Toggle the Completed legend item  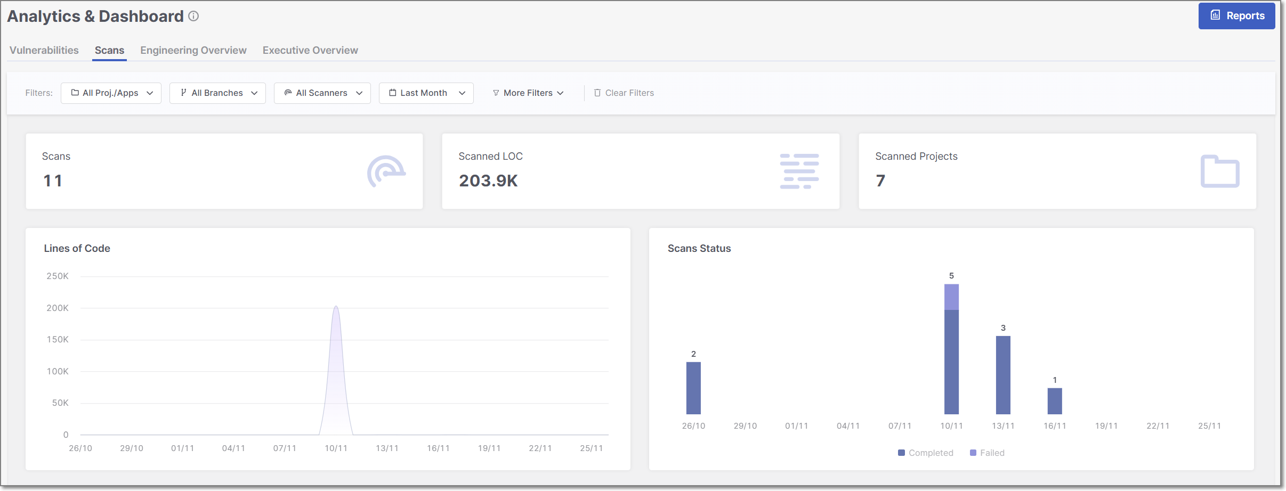tap(926, 453)
